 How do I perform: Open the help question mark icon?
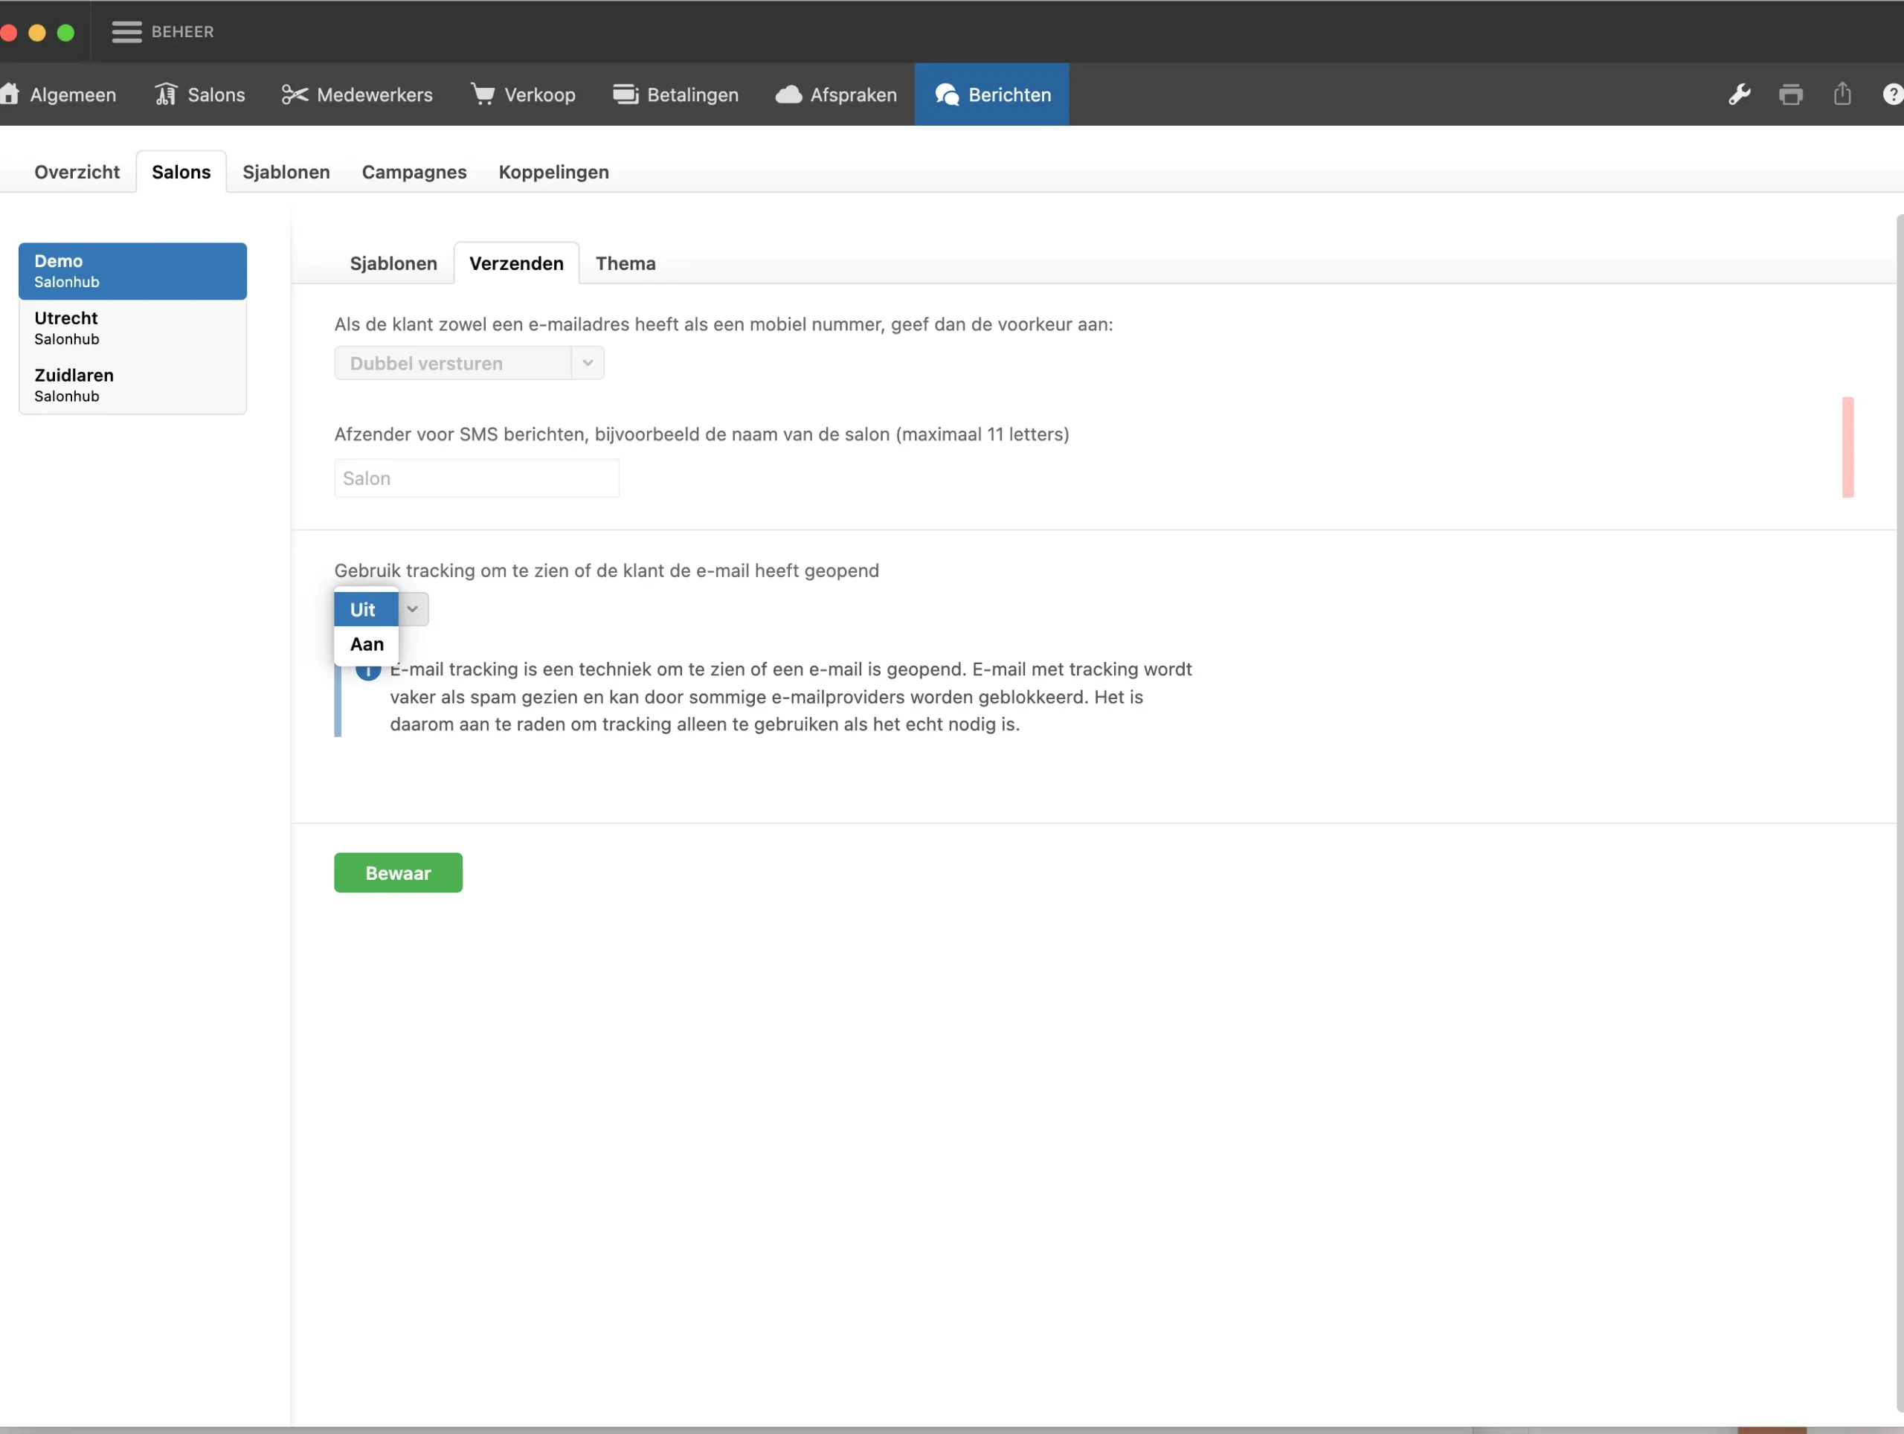click(x=1892, y=94)
